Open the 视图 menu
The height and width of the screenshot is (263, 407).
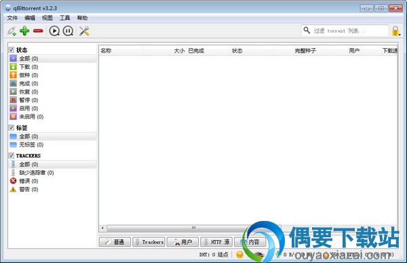[47, 18]
